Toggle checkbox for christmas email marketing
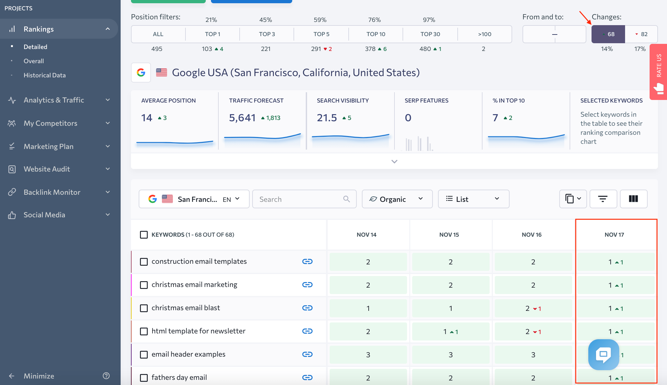Viewport: 667px width, 385px height. click(x=144, y=285)
